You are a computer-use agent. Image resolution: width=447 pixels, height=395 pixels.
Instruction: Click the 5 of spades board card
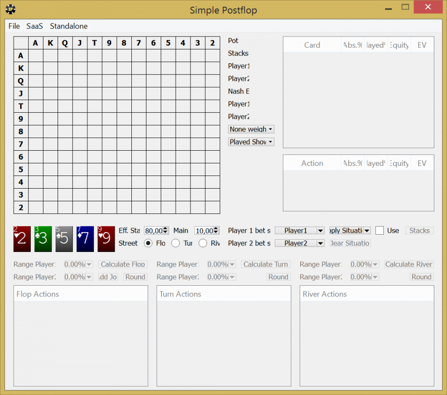click(x=64, y=239)
